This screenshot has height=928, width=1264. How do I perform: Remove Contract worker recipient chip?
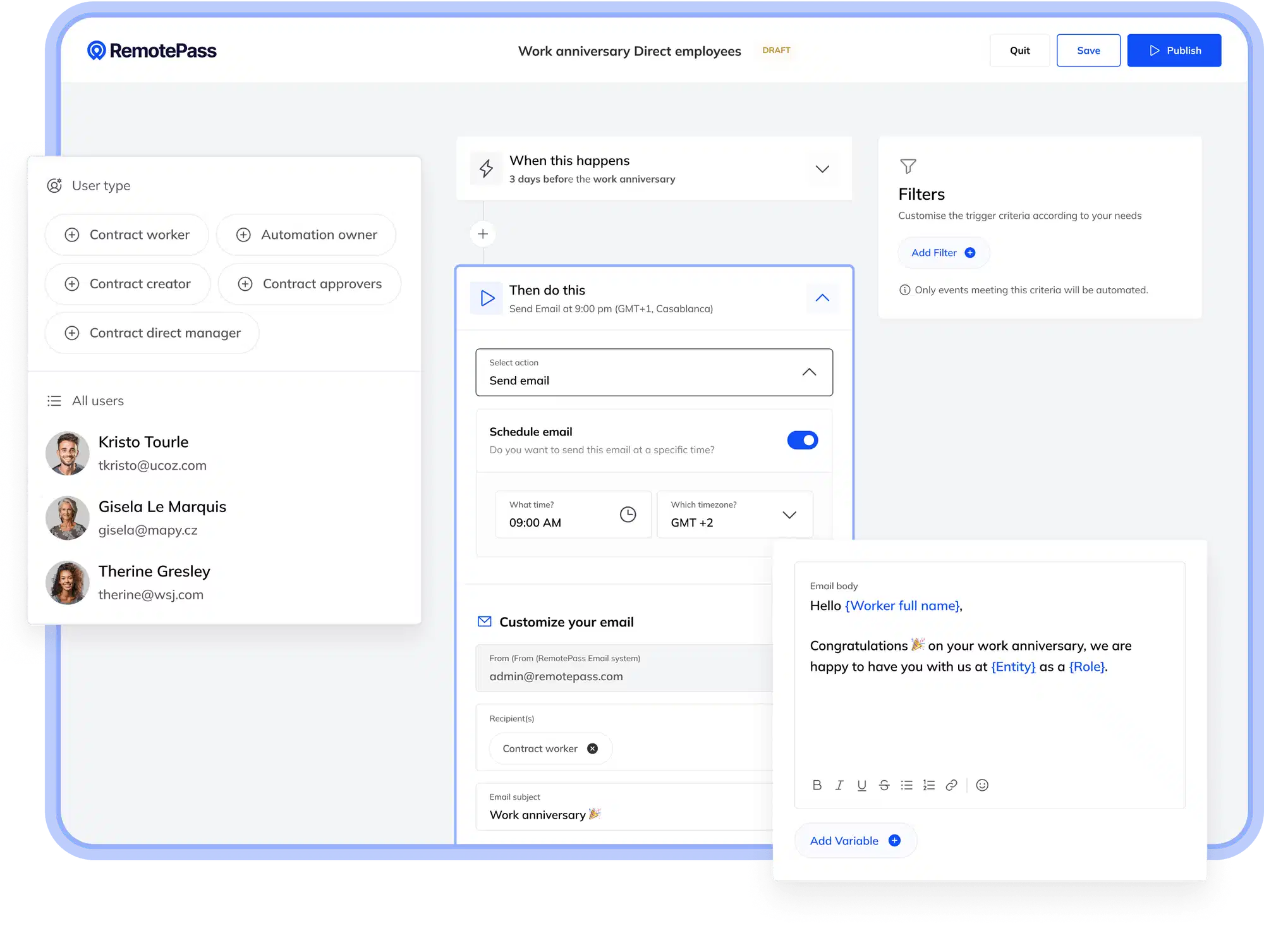pyautogui.click(x=592, y=748)
